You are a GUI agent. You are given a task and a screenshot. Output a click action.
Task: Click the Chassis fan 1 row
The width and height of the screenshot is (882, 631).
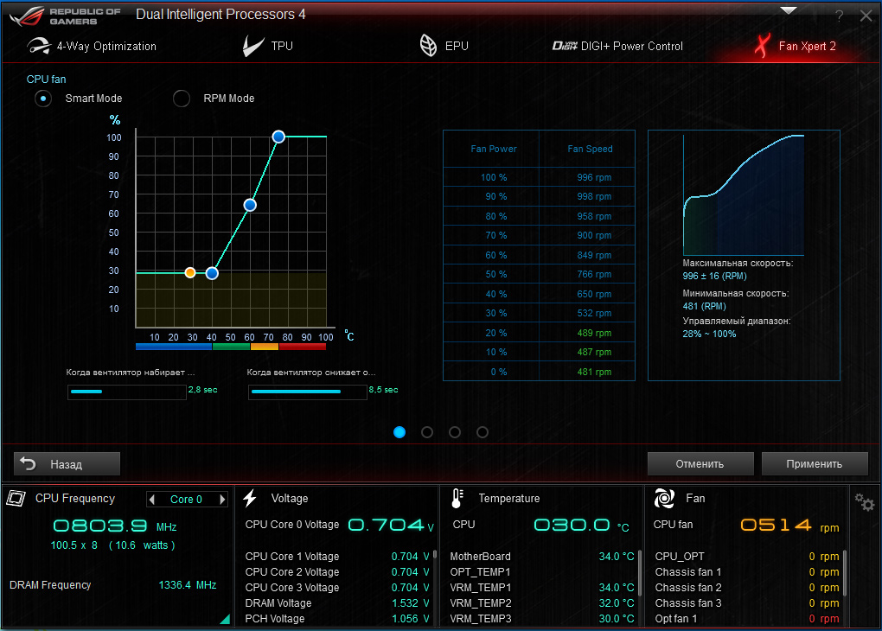pos(747,572)
